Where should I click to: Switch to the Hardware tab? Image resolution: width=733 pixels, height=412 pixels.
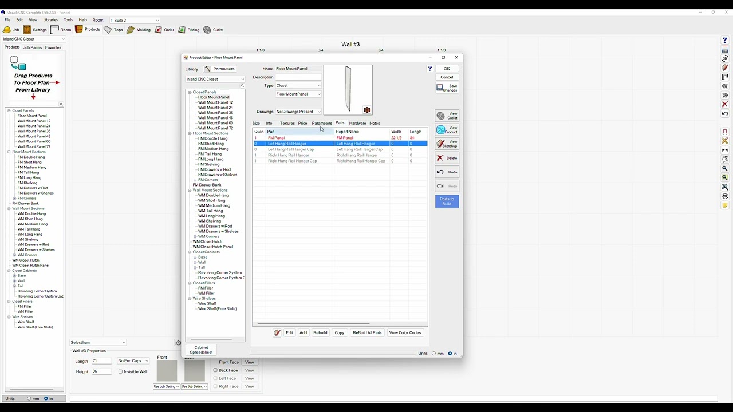click(x=357, y=123)
